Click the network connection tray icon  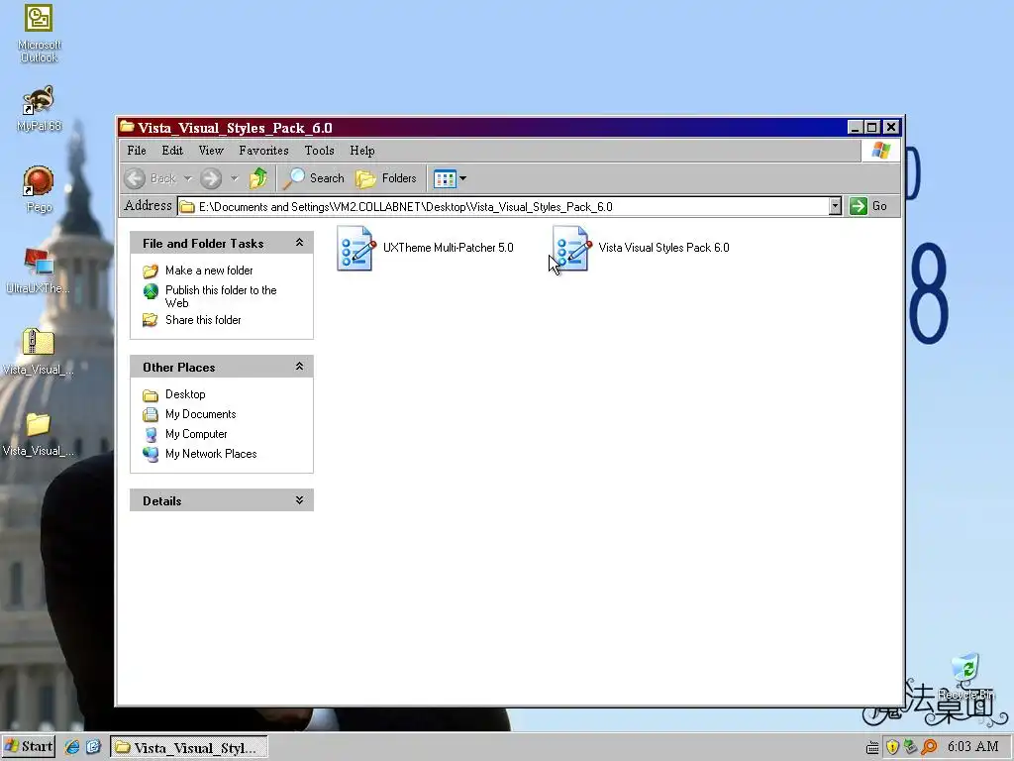(x=911, y=747)
